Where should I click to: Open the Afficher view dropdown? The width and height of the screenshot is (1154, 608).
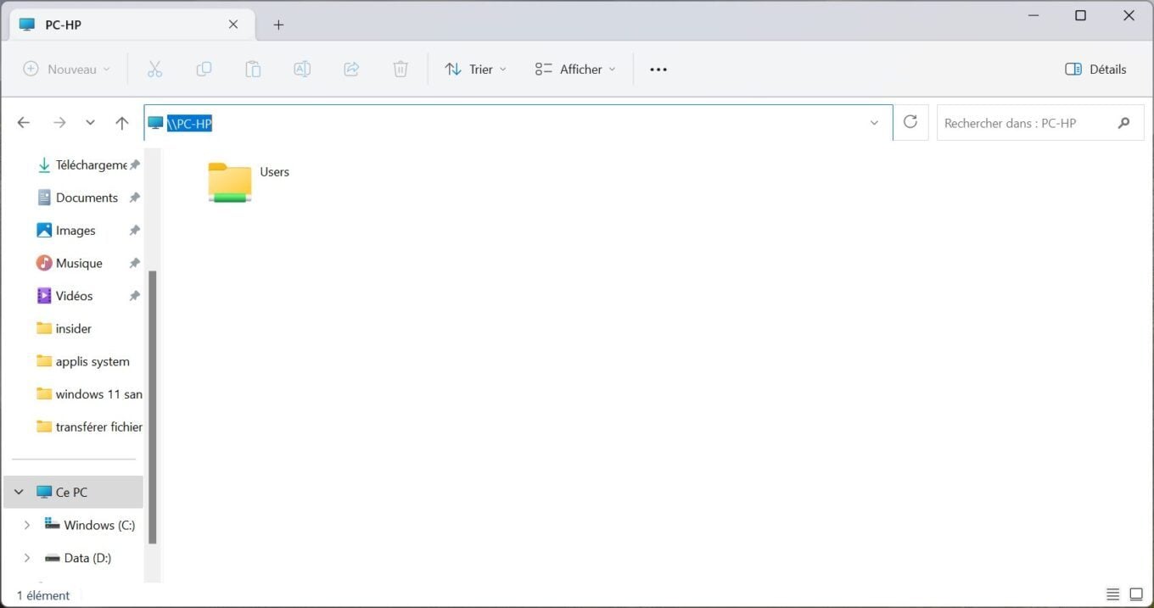[575, 70]
